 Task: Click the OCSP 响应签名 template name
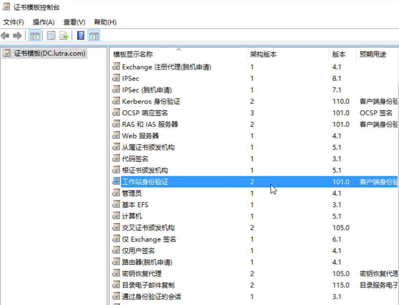[145, 113]
